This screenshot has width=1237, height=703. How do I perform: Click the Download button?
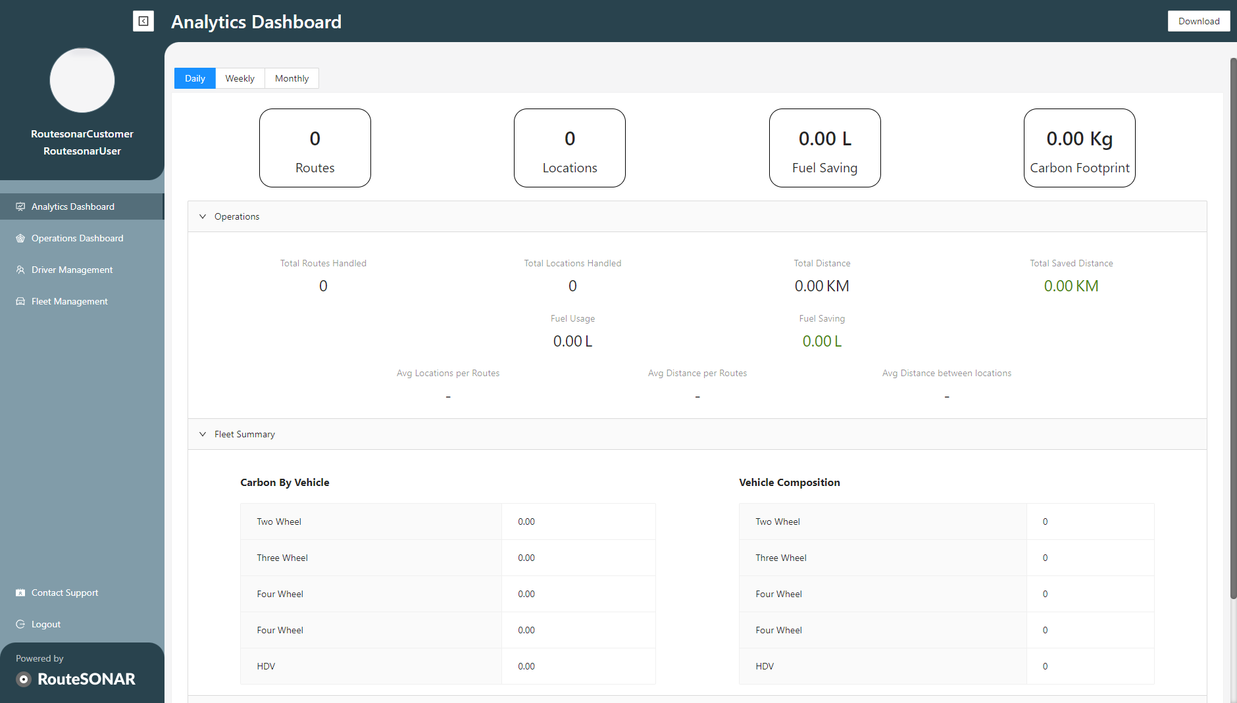1199,21
